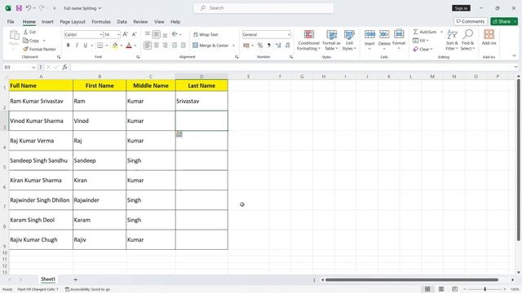The height and width of the screenshot is (293, 522).
Task: Switch to the Review tab
Action: 140,22
